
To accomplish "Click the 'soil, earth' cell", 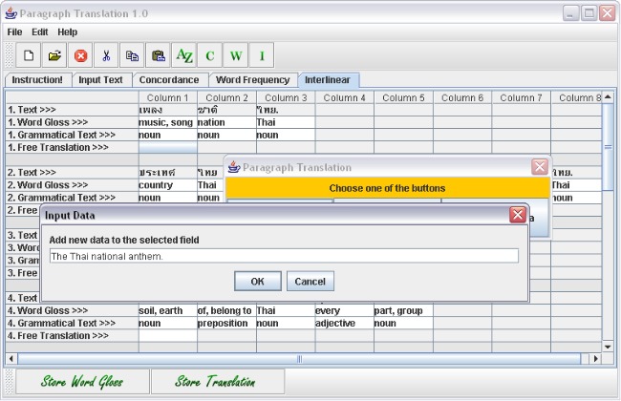I will coord(168,310).
